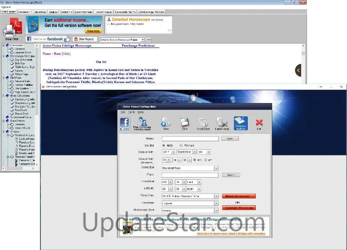Open the Options menu in the horoscope window

(6, 7)
